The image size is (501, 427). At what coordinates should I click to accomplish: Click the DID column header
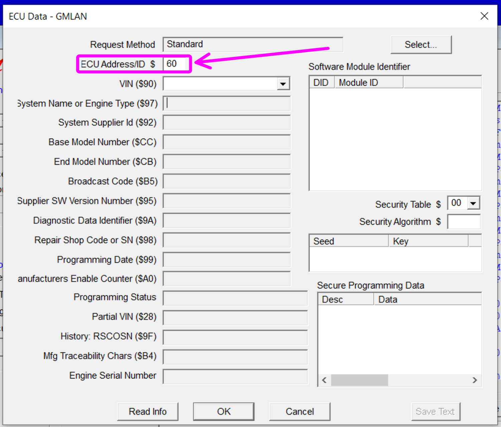pyautogui.click(x=322, y=82)
